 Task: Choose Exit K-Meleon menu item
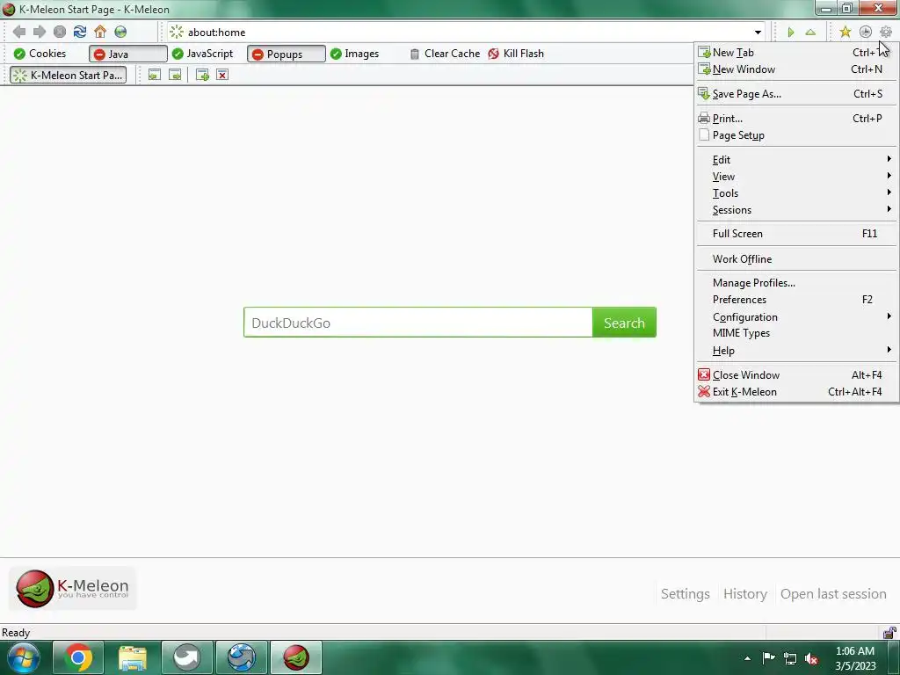click(796, 391)
